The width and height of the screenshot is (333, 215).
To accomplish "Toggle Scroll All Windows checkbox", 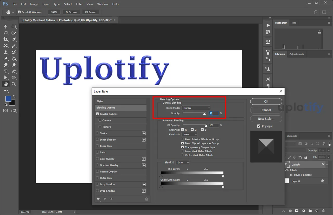I will [x=19, y=12].
